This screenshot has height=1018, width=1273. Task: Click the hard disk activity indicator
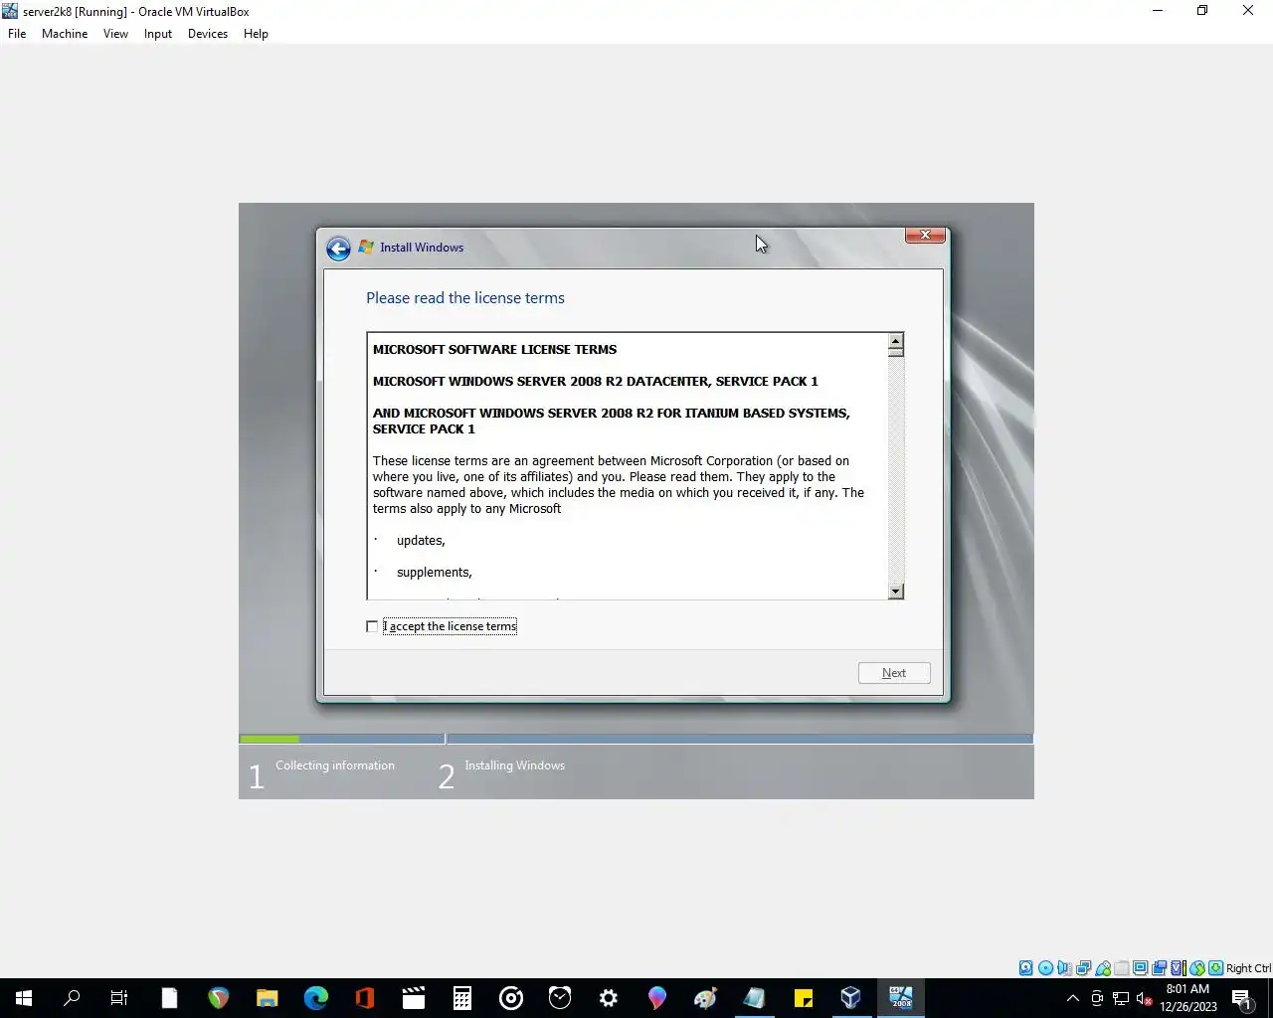point(1026,967)
